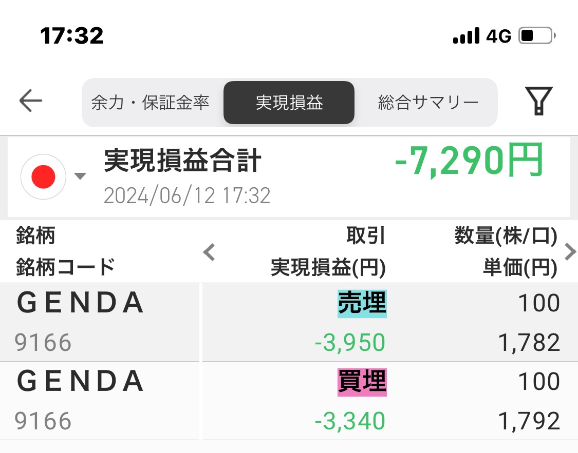Tap the battery status icon
Screen dimensions: 578x453
[x=537, y=36]
